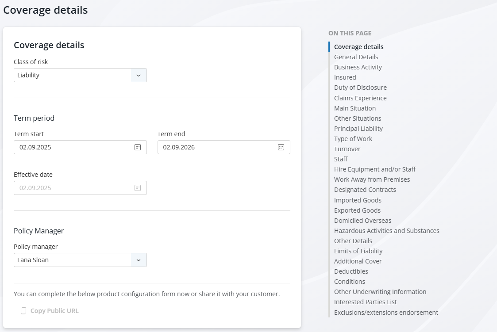The height and width of the screenshot is (332, 497).
Task: Open the Term start calendar picker icon
Action: (x=138, y=147)
